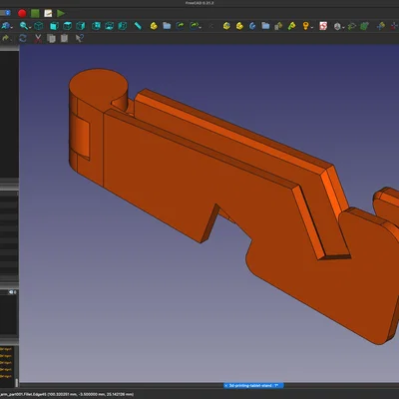
Task: Run the macro with the green play button
Action: (x=61, y=13)
